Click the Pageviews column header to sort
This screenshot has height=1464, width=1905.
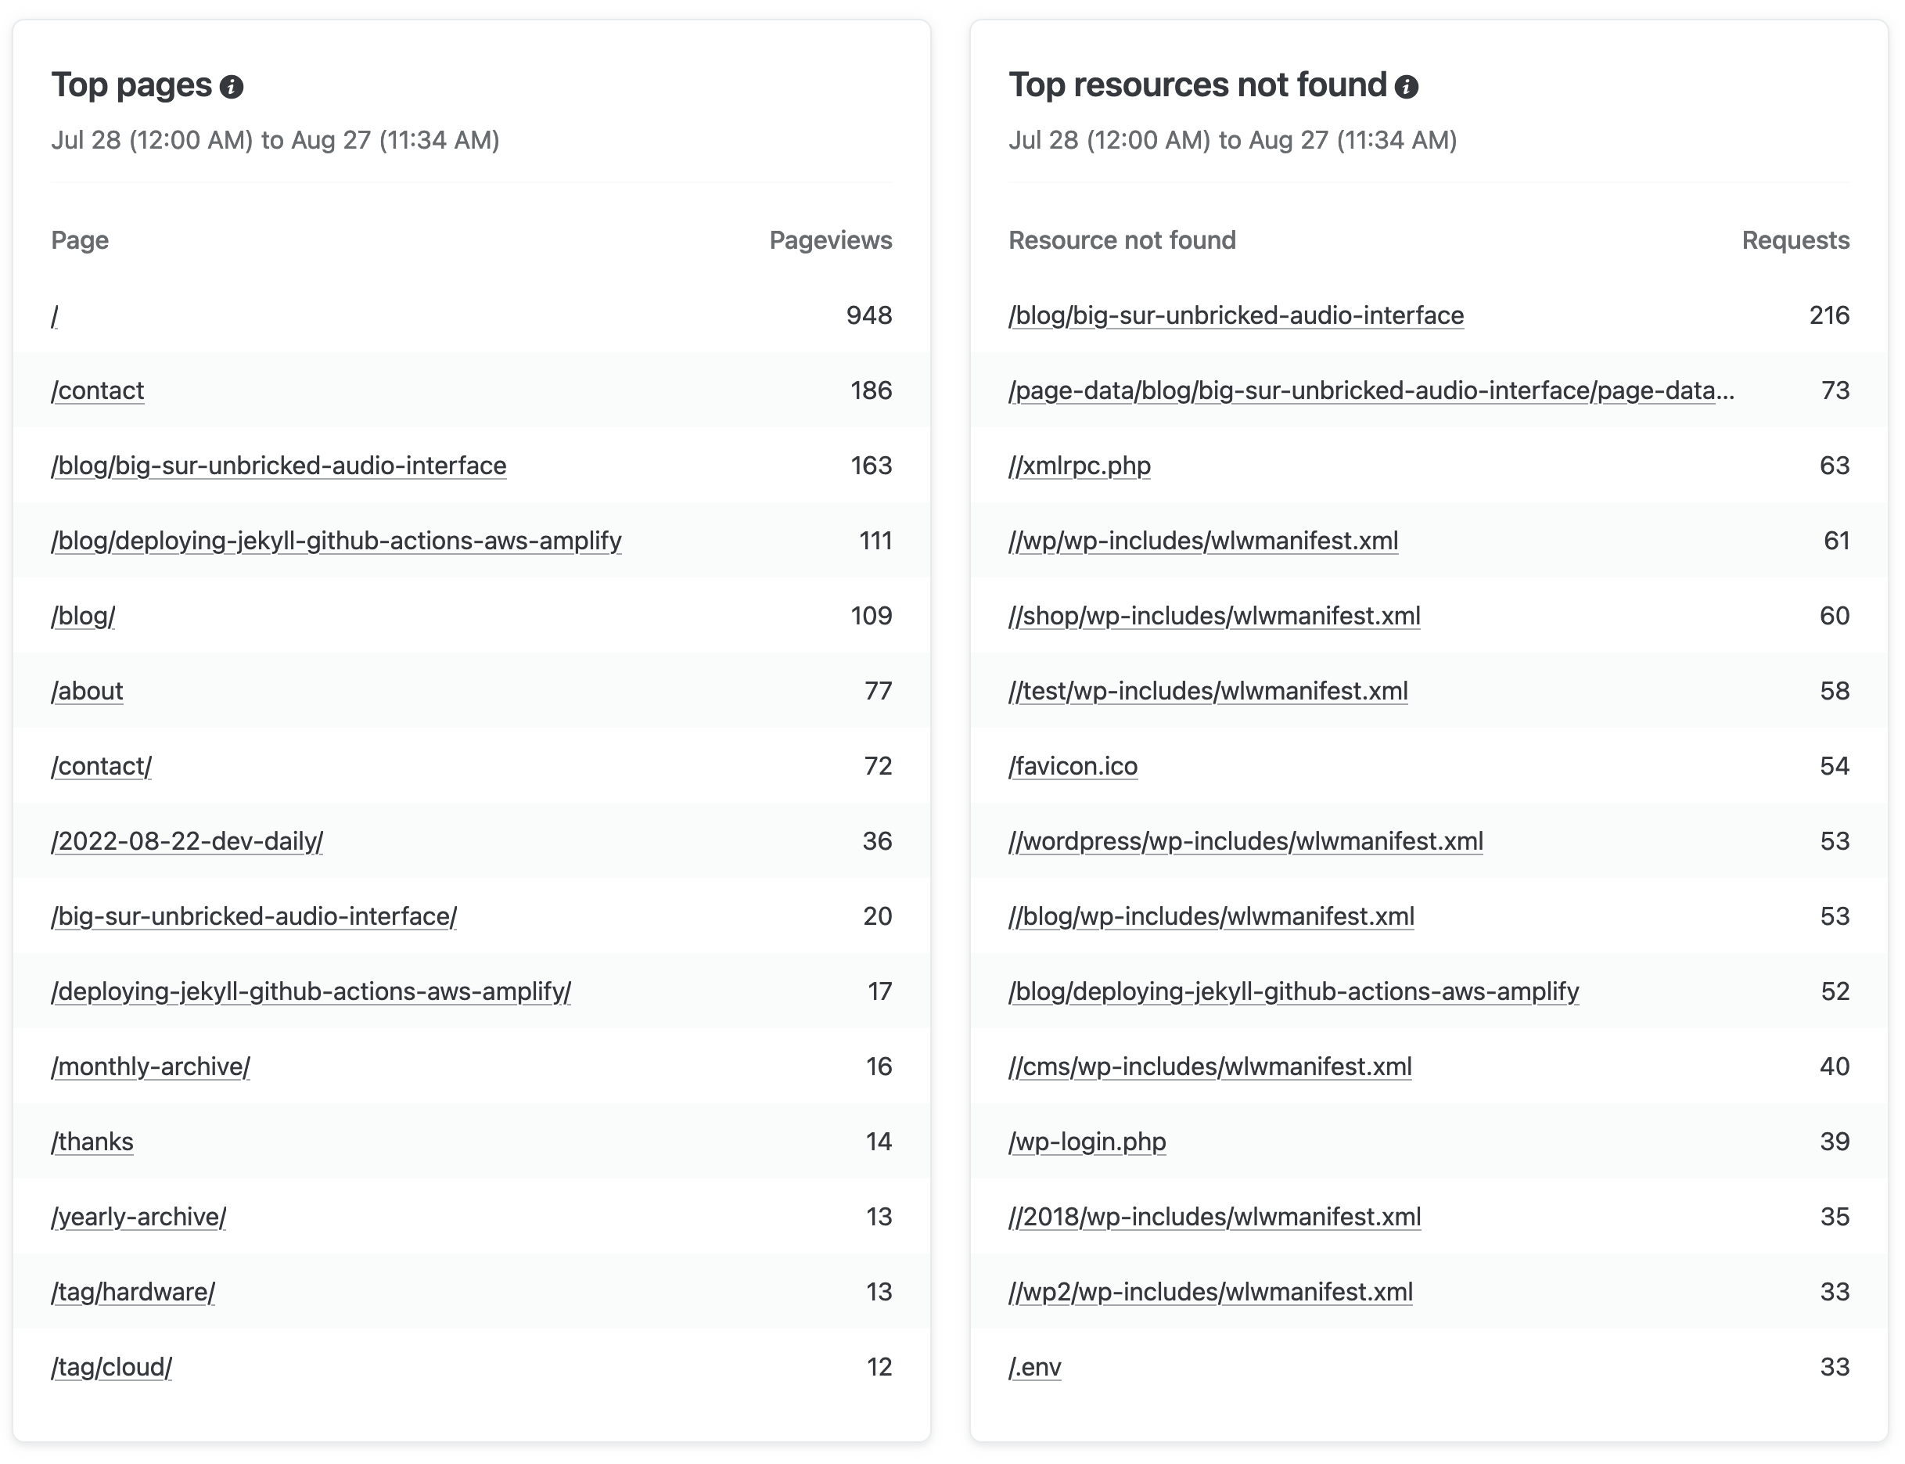tap(830, 239)
